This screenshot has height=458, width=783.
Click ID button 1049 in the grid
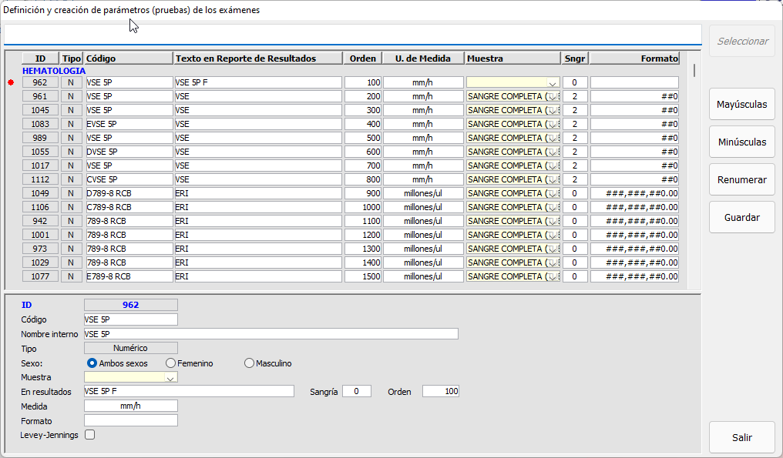point(40,193)
